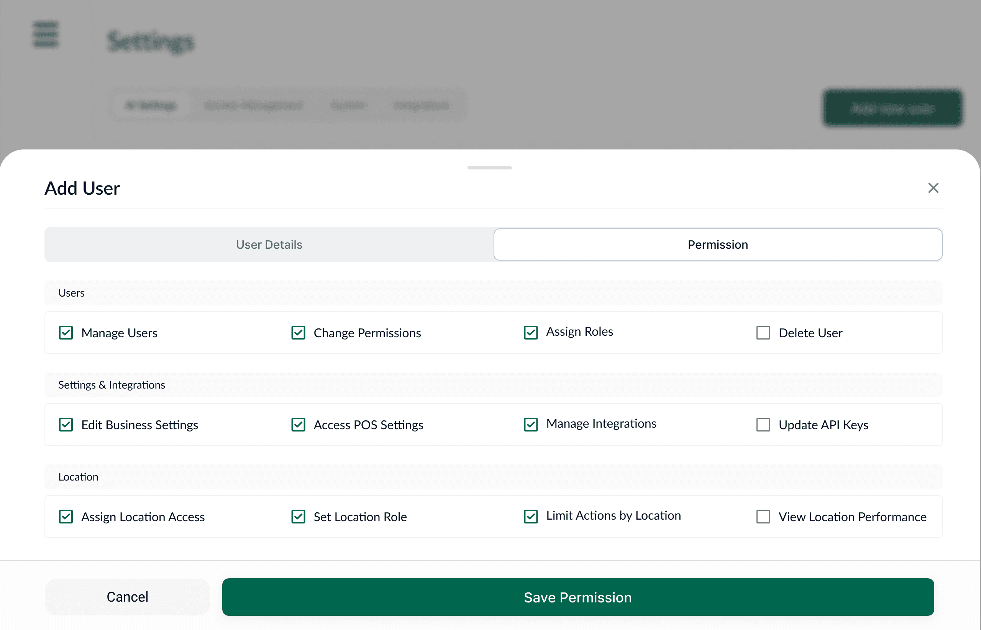Enable the Delete User permission

[x=763, y=333]
